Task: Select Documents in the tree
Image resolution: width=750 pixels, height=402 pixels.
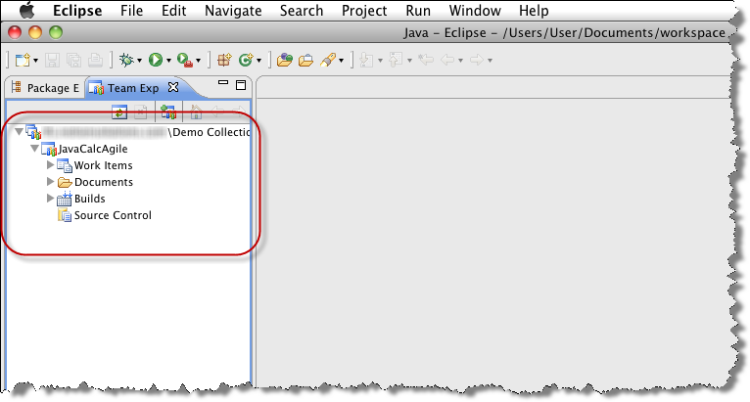Action: click(95, 182)
